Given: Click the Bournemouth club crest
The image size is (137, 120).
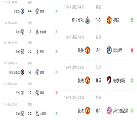Looking at the screenshot, I should pos(109,80).
